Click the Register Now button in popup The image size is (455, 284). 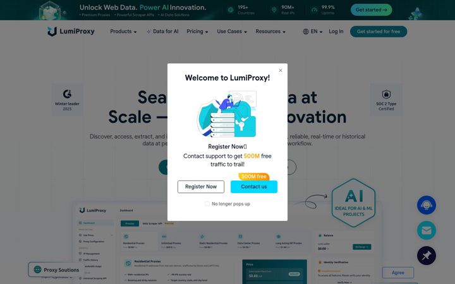pyautogui.click(x=201, y=187)
